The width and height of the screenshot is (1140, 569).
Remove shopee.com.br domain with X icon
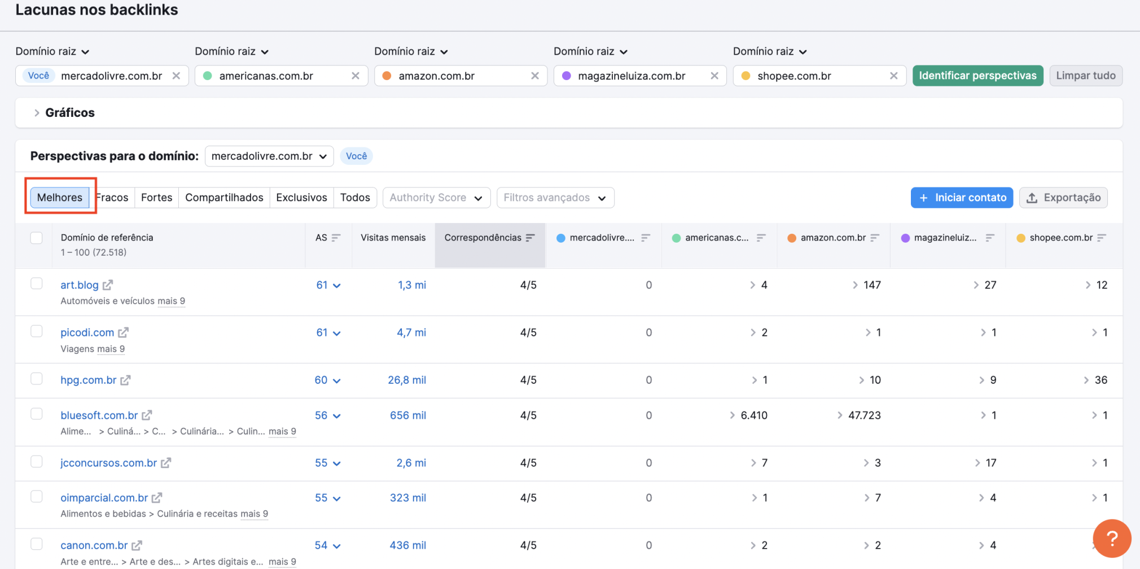894,76
